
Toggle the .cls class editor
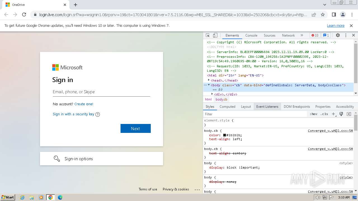click(324, 114)
